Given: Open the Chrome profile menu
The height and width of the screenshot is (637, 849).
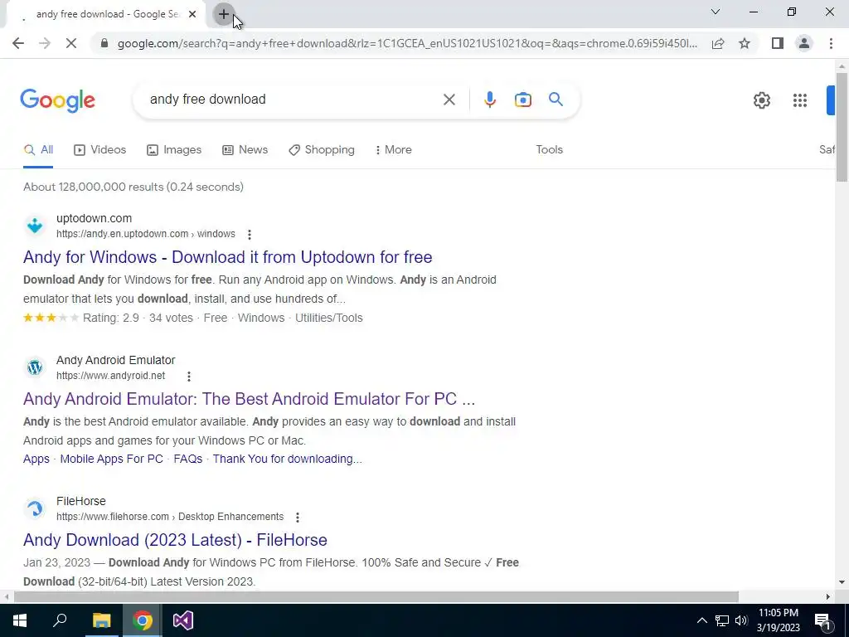Looking at the screenshot, I should point(804,43).
